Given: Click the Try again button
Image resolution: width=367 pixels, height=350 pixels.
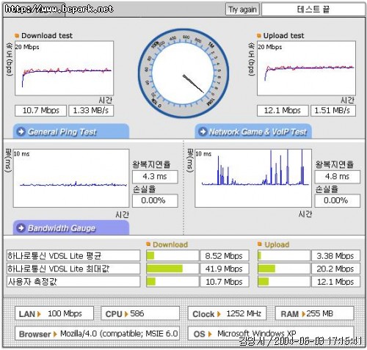Looking at the screenshot, I should coord(242,10).
